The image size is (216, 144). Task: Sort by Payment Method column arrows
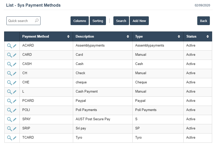(x=68, y=37)
